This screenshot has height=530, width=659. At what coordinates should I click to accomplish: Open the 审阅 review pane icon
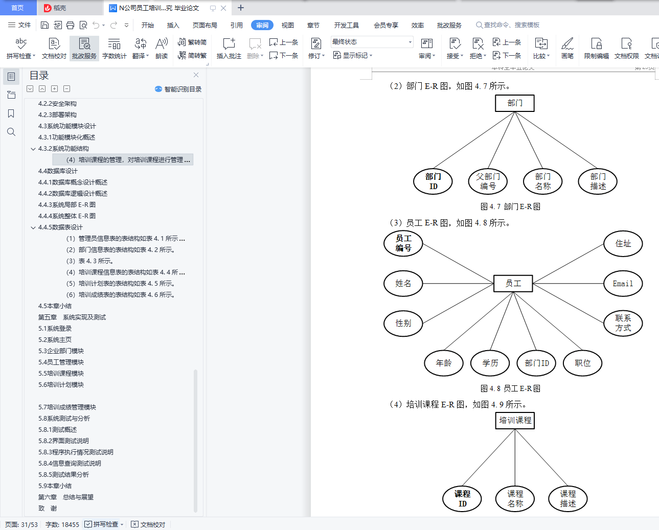click(x=427, y=44)
